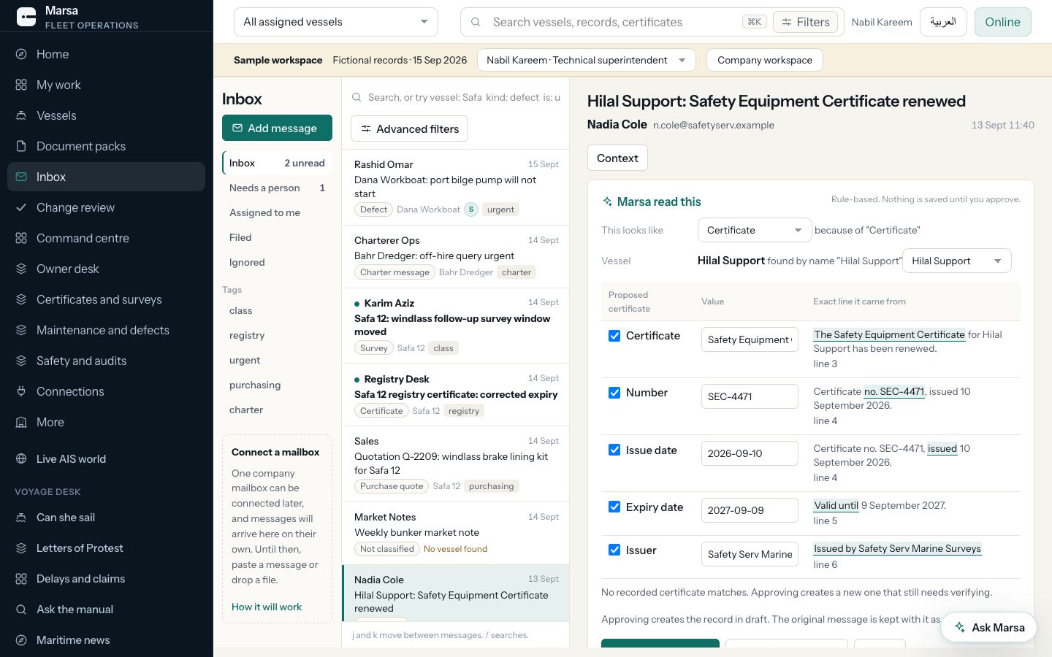Viewport: 1052px width, 657px height.
Task: Open My work grid icon
Action: pos(21,85)
